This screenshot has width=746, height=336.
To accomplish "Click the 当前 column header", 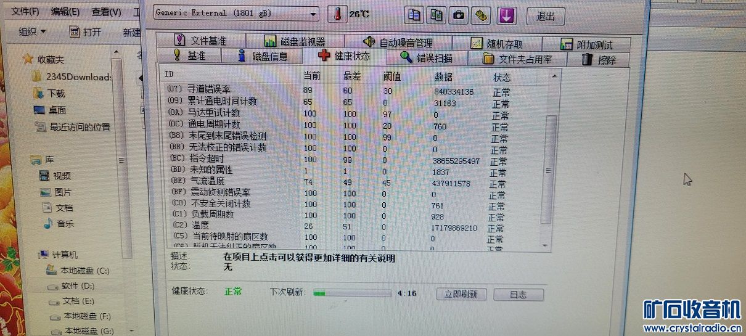I will 311,75.
